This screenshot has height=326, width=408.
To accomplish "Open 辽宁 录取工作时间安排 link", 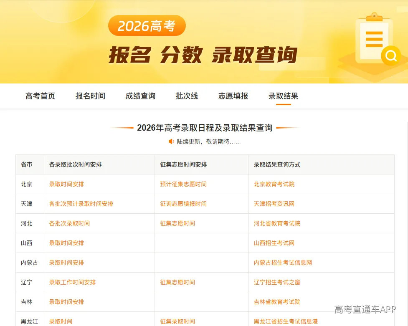I will pos(72,282).
